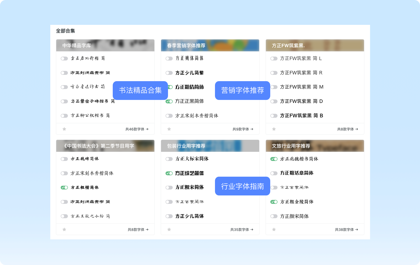The image size is (420, 265).
Task: Turn off 方正北魏楷书简体 toggle
Action: tap(274, 159)
